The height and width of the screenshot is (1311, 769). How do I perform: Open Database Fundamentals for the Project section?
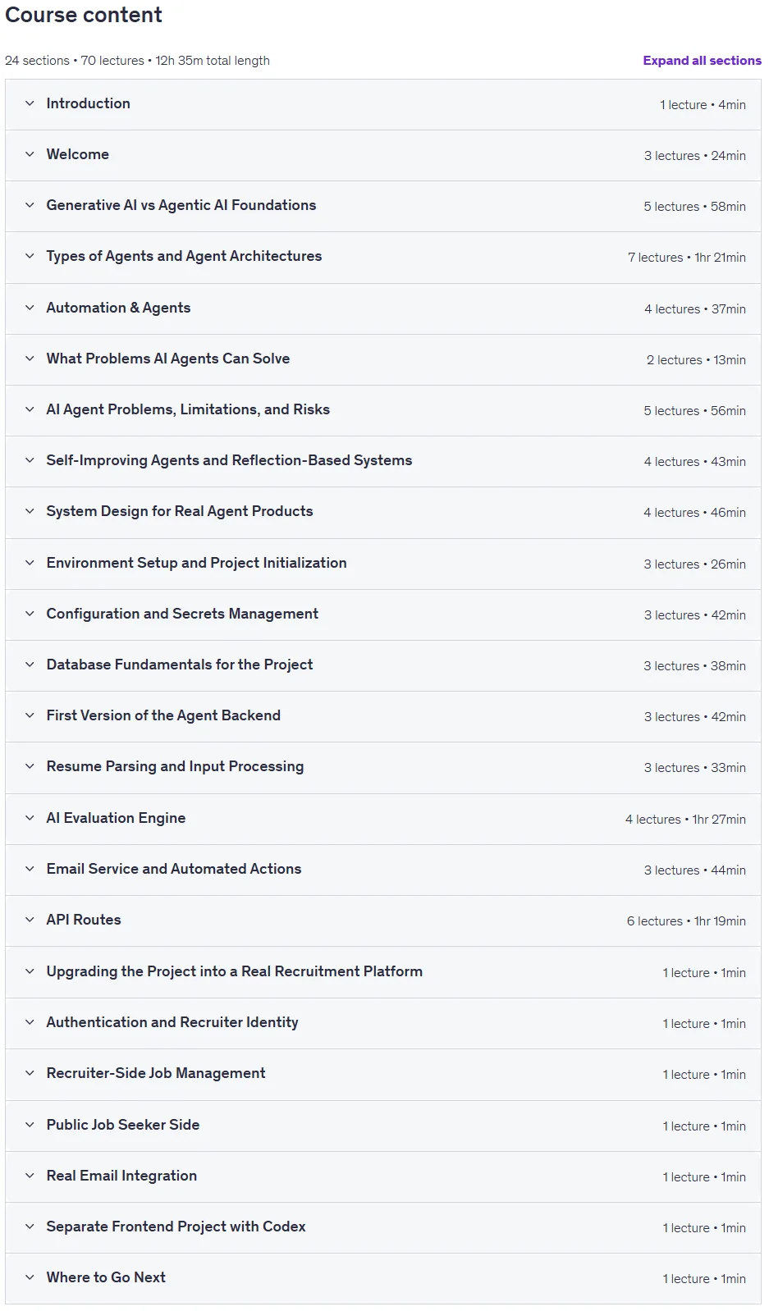click(383, 665)
